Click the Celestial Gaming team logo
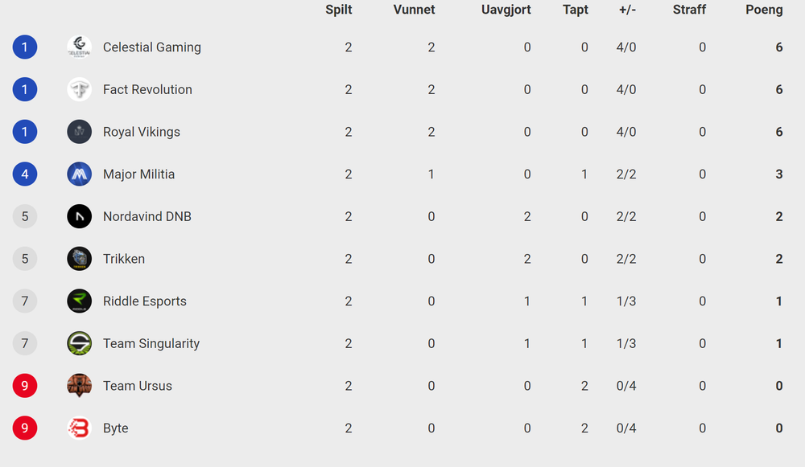 click(79, 47)
